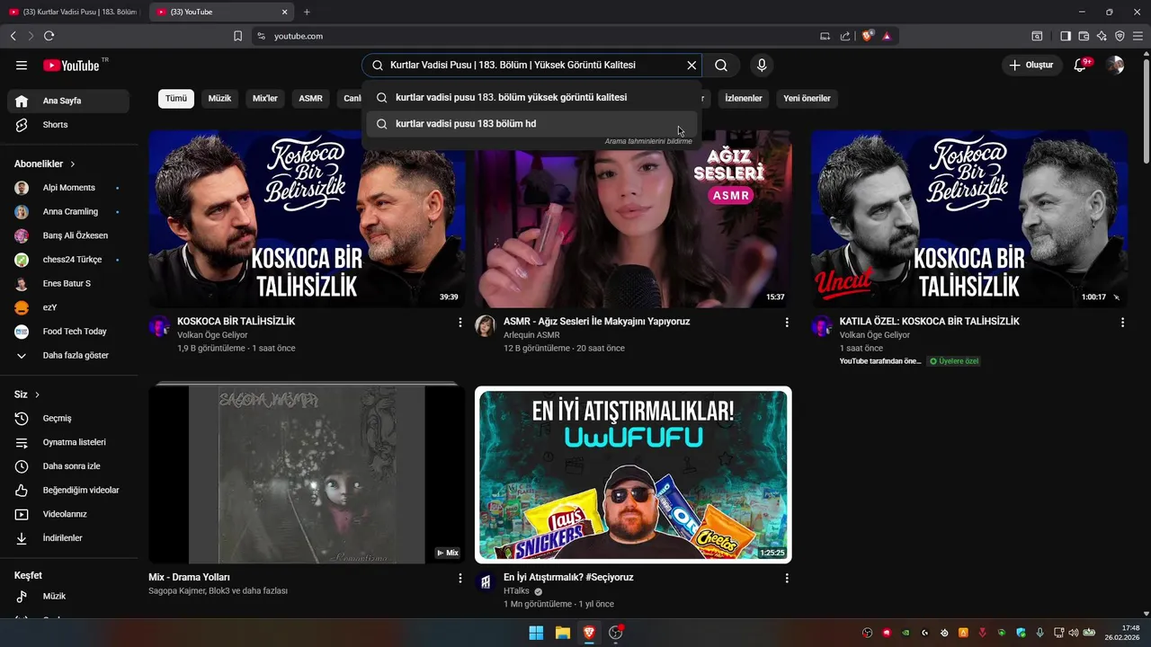Open Oynatma listeleri playlists
1151x647 pixels.
[x=68, y=442]
